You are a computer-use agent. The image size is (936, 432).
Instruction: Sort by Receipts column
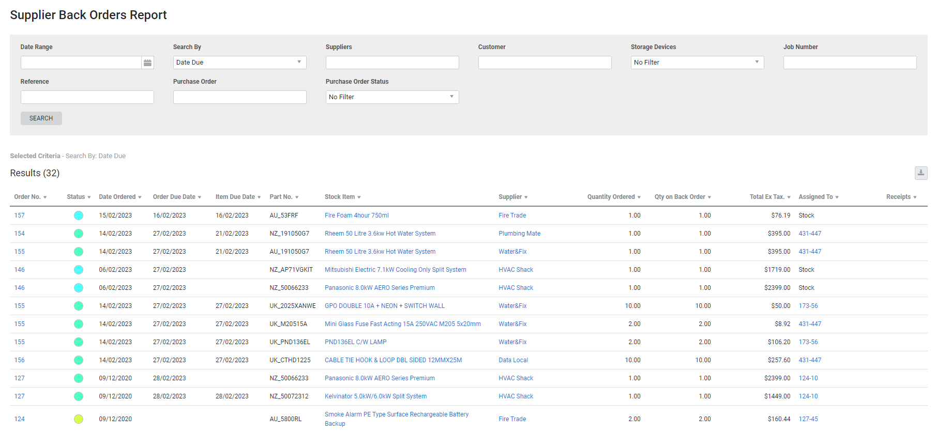pos(901,197)
